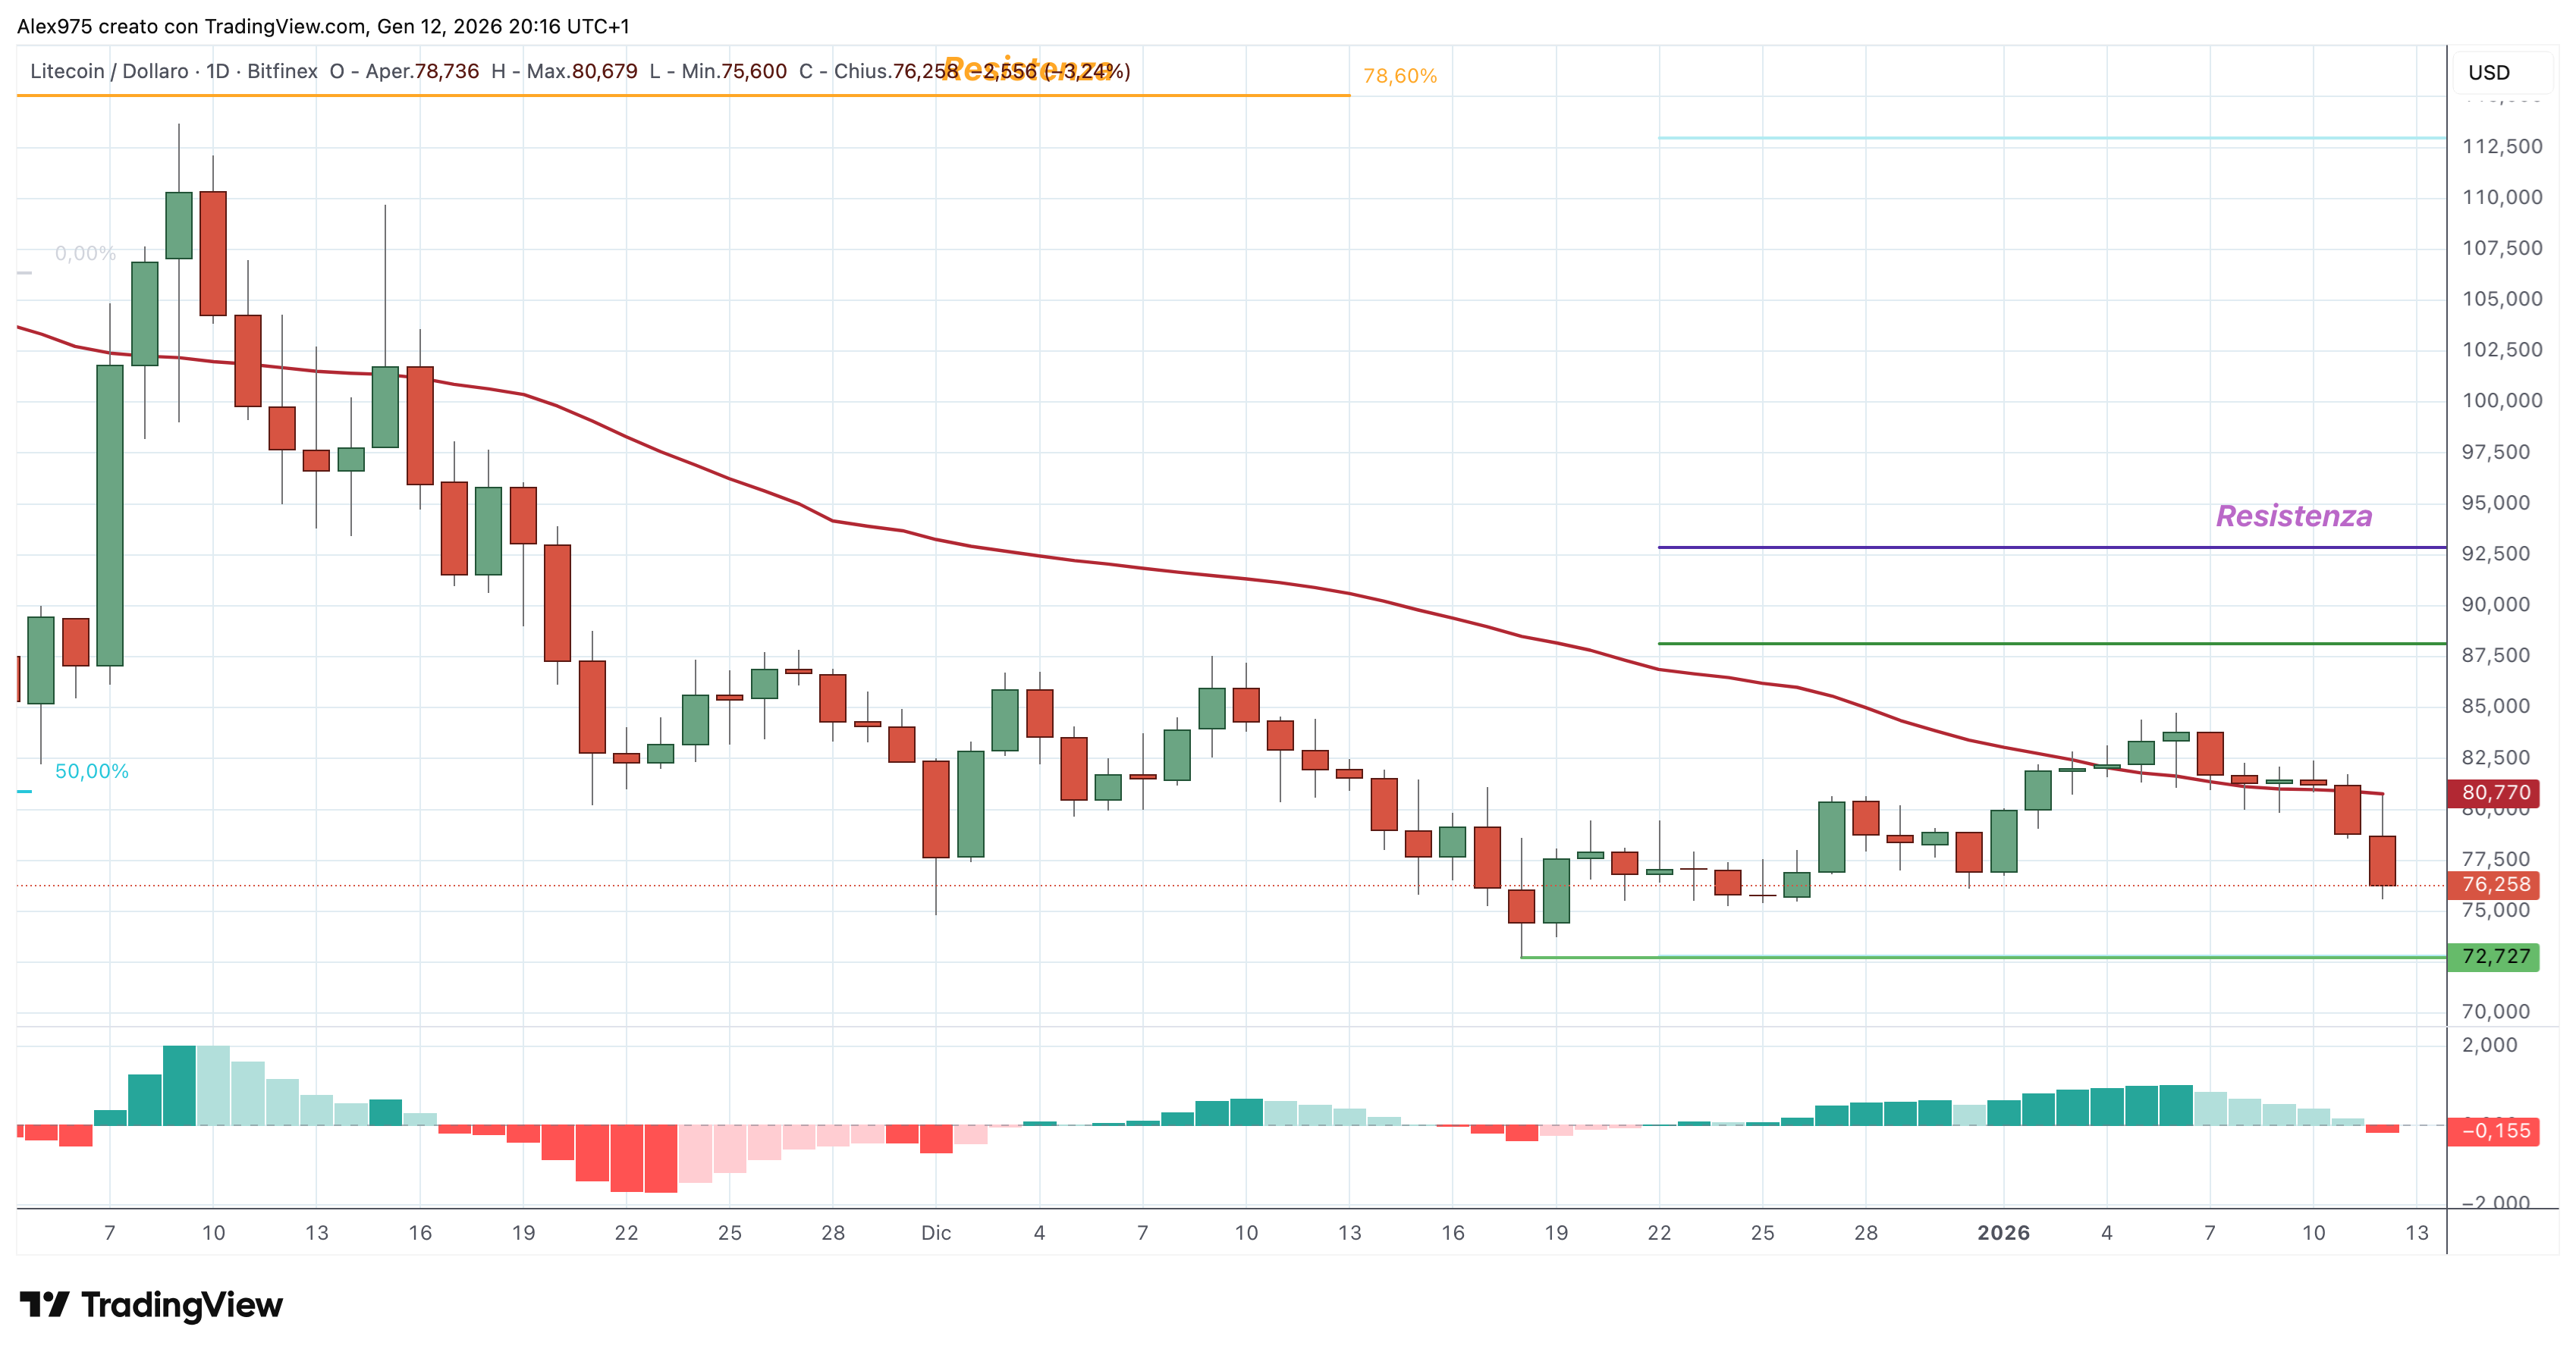Click the 50,00% Fibonacci level label
2576x1355 pixels.
[92, 771]
